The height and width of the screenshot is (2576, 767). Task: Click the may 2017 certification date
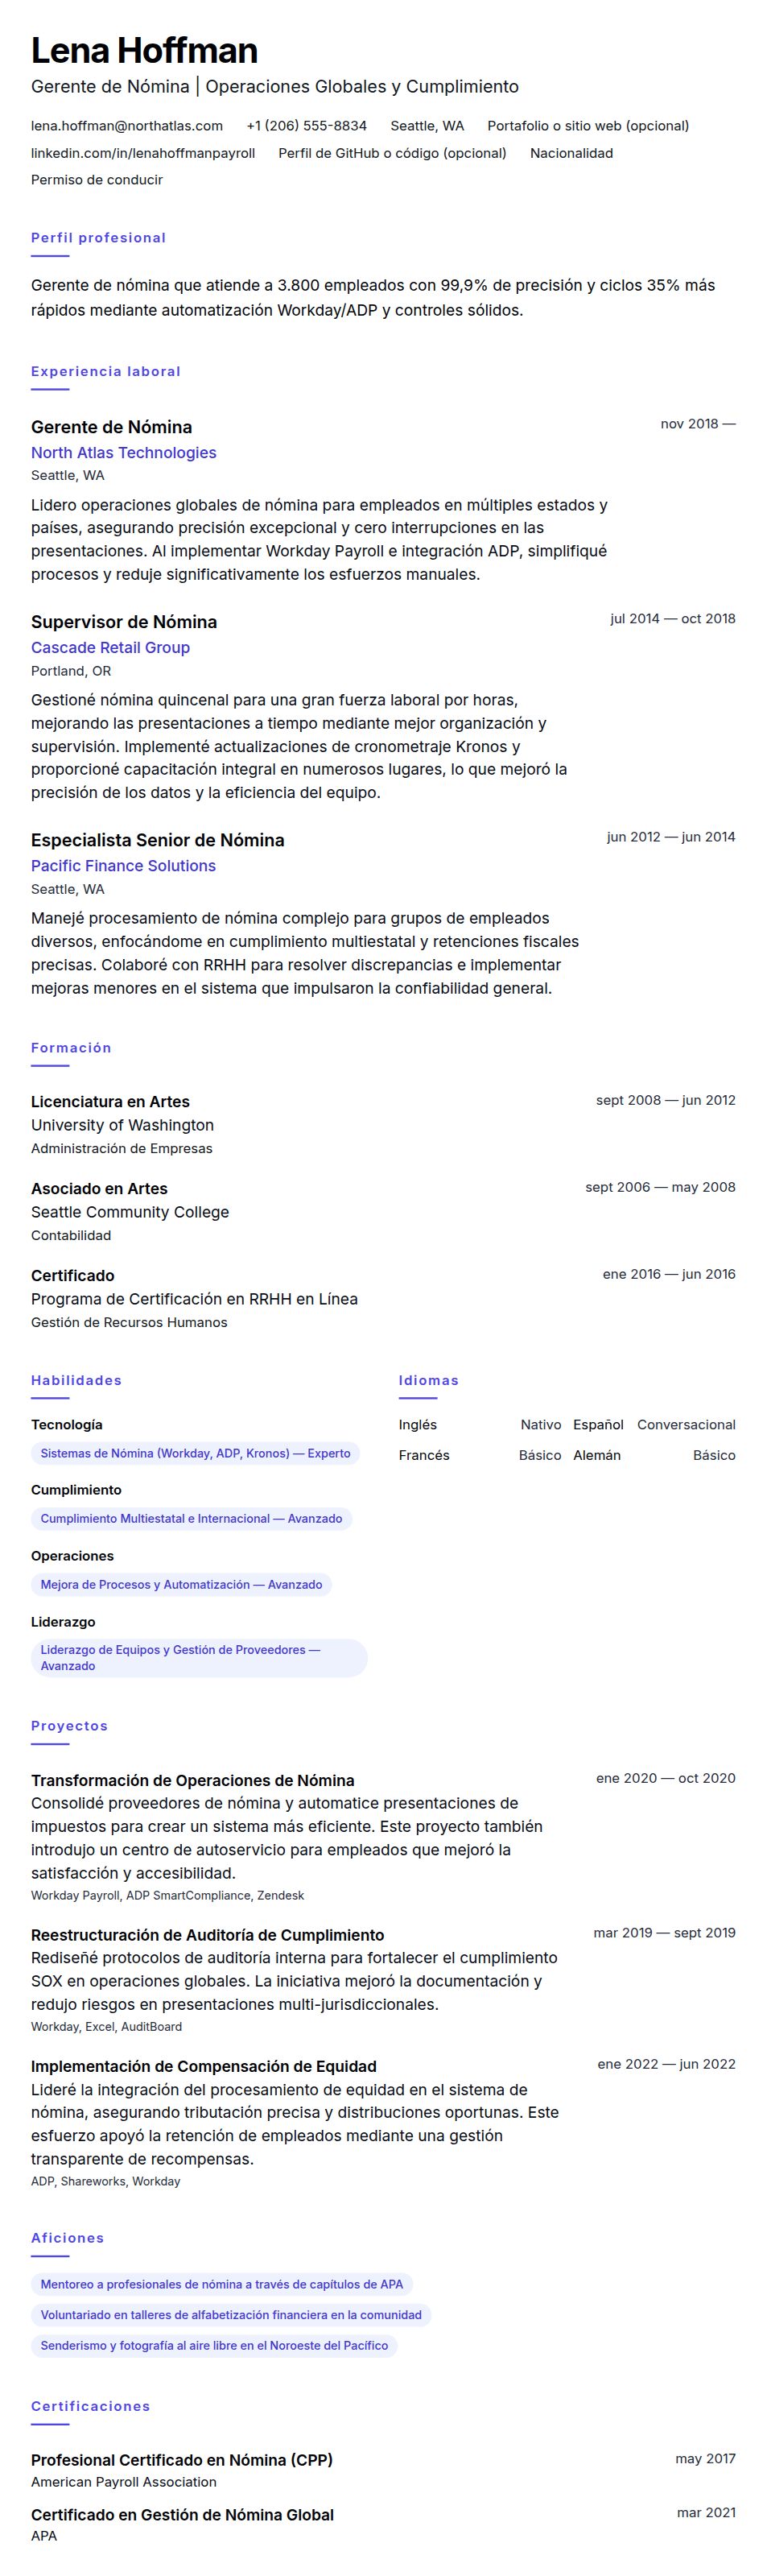705,2459
